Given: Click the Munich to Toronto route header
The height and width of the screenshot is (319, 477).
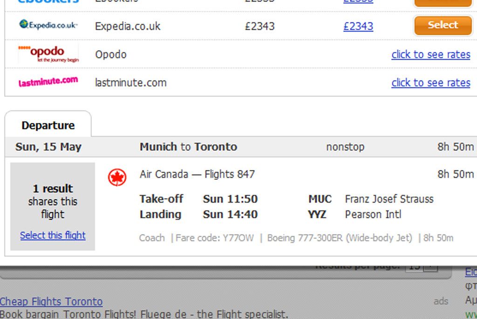Looking at the screenshot, I should 188,147.
